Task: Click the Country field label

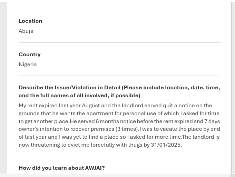Action: click(30, 55)
